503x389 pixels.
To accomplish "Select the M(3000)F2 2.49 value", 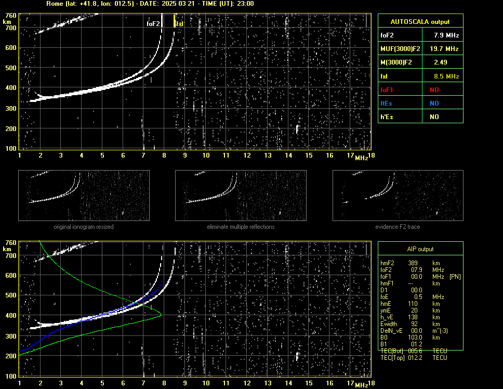I will coord(441,62).
